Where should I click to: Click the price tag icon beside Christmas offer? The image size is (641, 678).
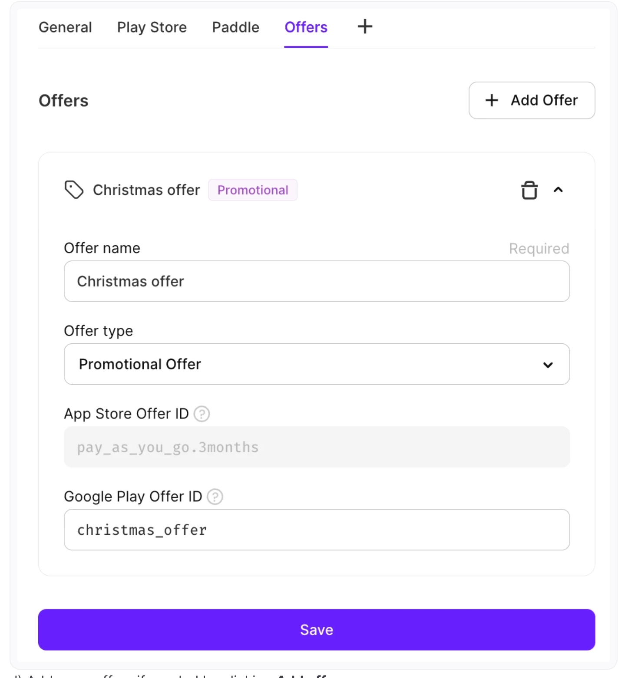pyautogui.click(x=74, y=190)
